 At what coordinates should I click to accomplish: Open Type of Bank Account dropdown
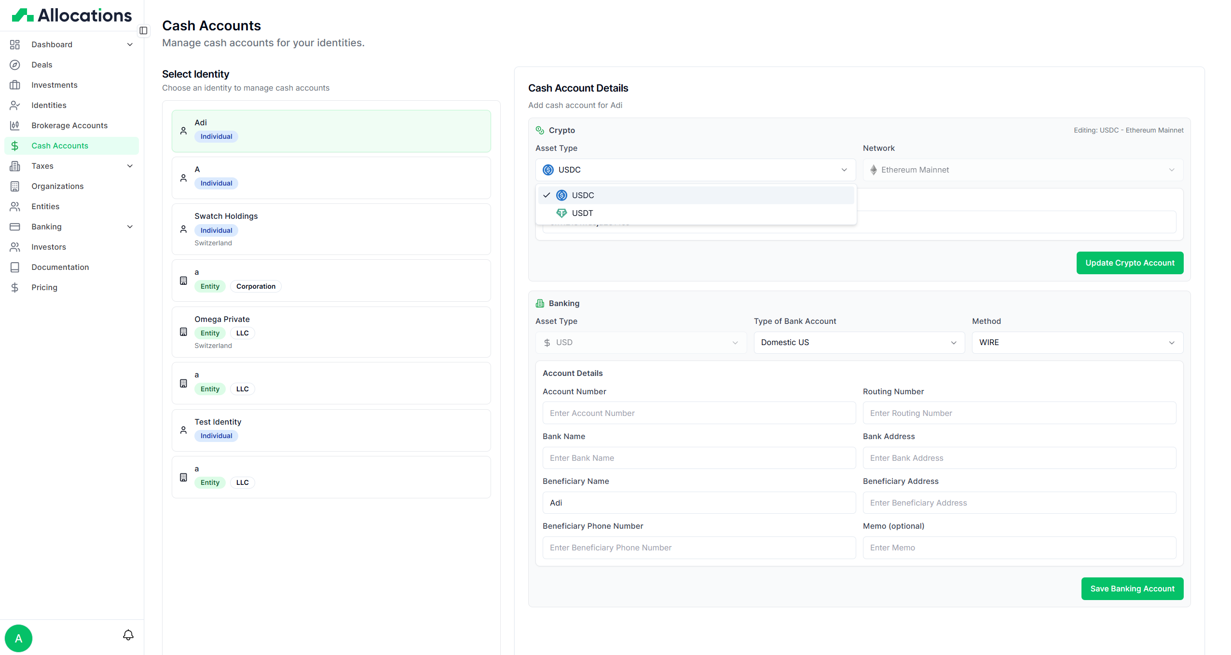[859, 342]
